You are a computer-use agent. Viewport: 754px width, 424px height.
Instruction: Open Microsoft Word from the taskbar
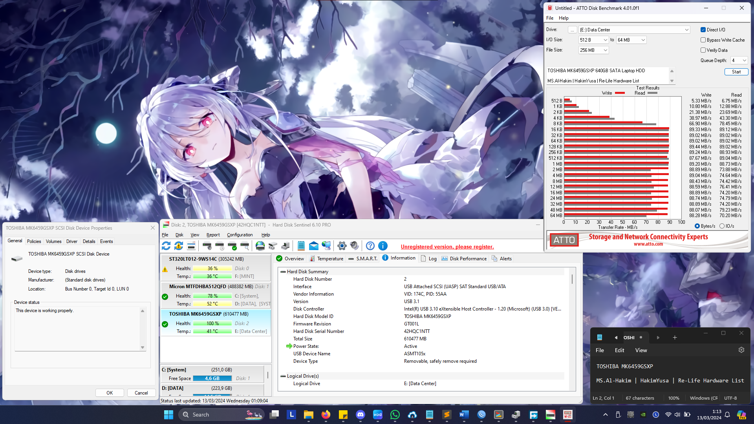click(464, 415)
